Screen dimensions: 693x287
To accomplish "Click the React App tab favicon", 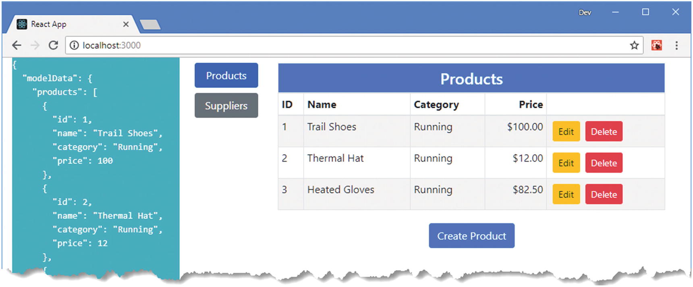I will (22, 24).
